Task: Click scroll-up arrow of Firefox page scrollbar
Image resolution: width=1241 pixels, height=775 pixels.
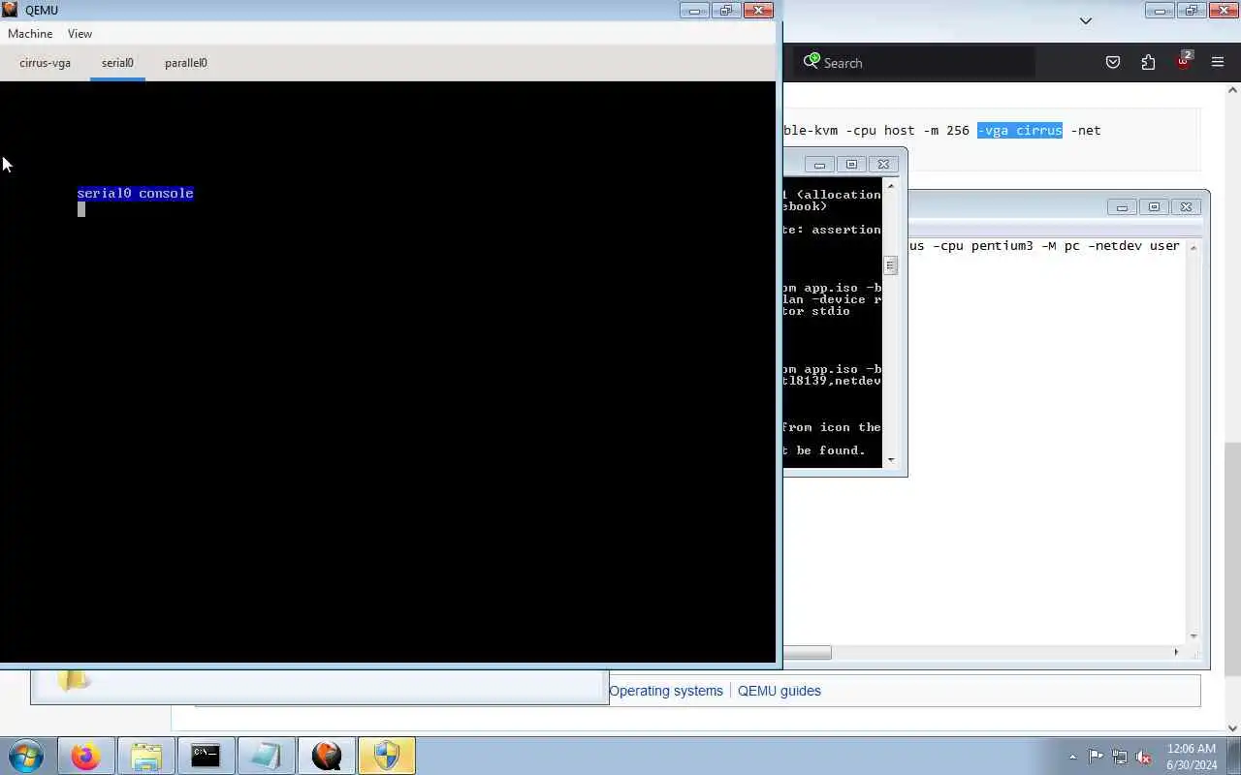Action: coord(1233,90)
